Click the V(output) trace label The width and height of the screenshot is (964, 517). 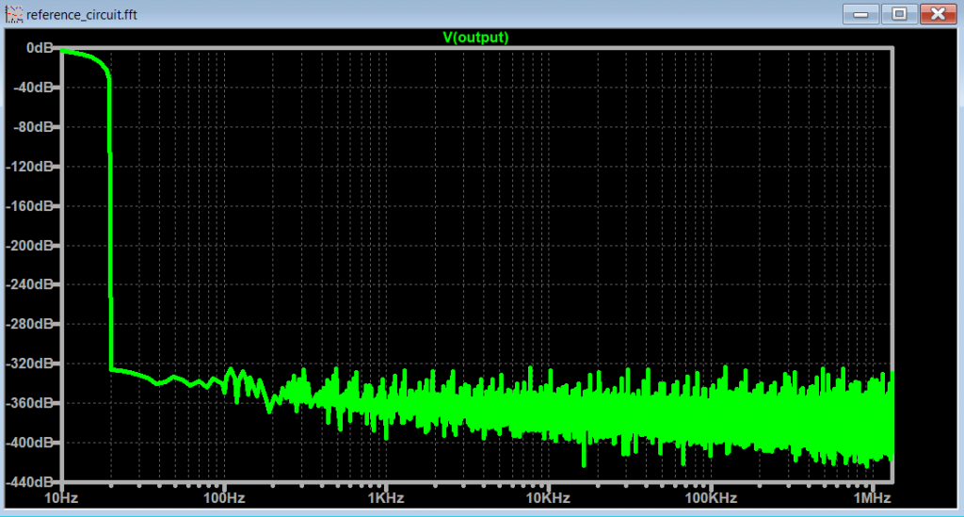click(x=475, y=38)
